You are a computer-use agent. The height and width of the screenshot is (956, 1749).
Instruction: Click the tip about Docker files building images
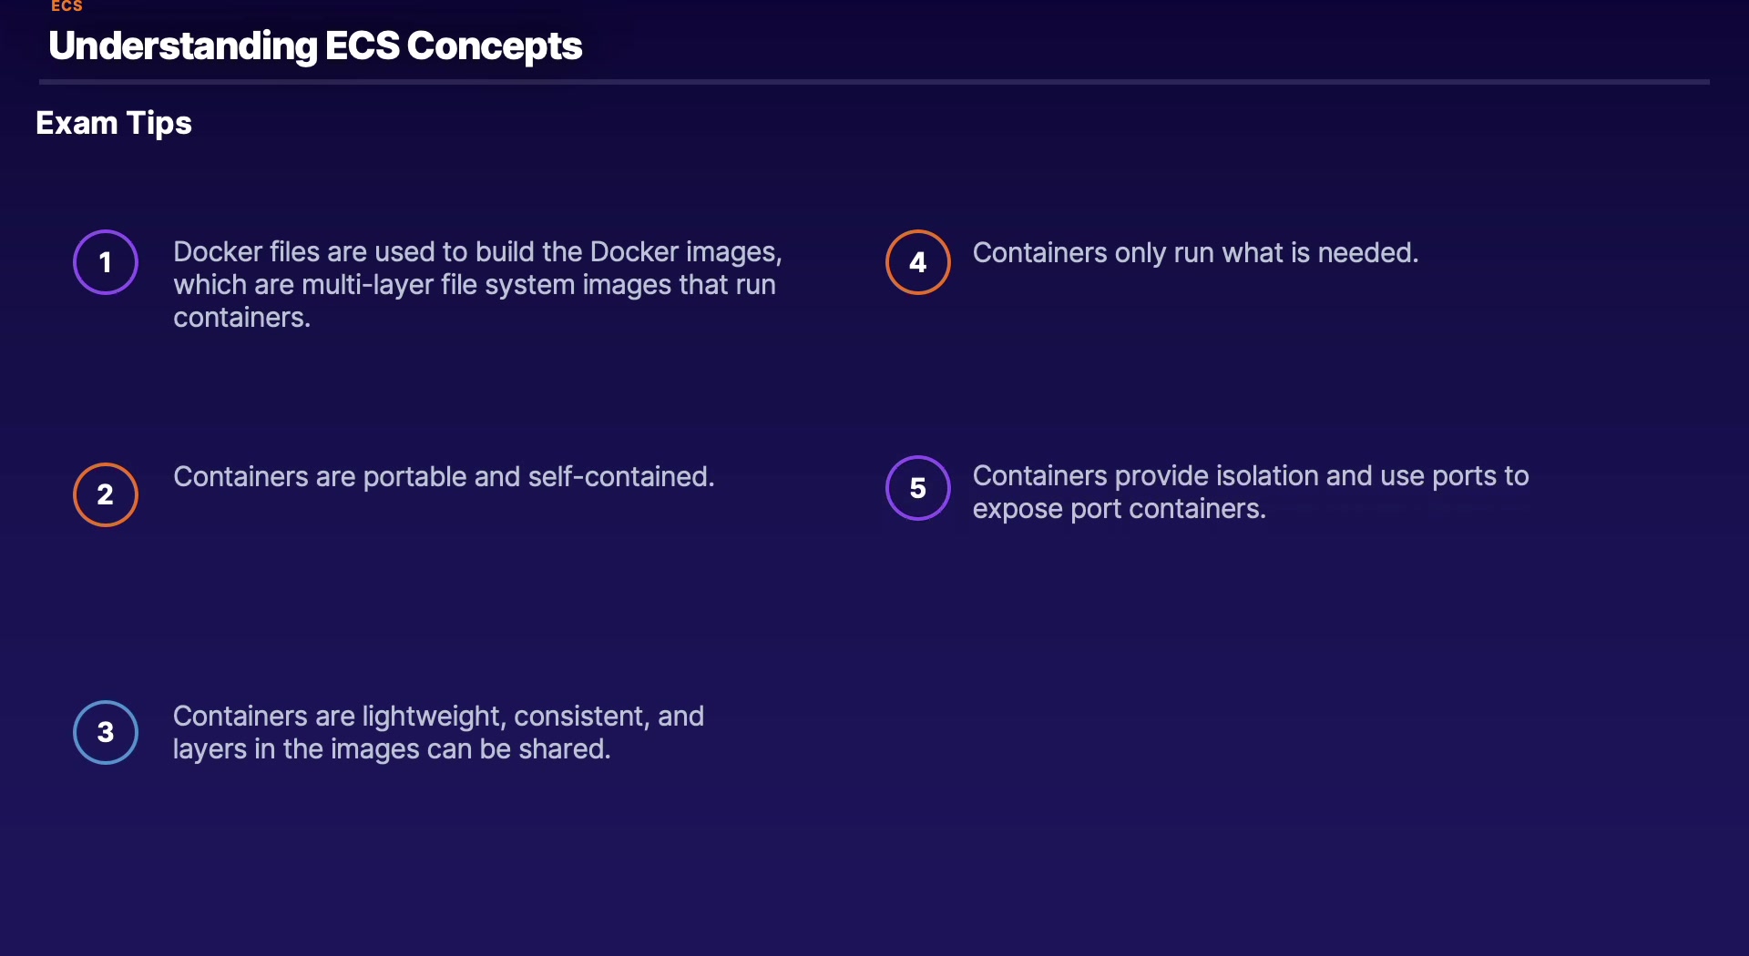[x=477, y=284]
